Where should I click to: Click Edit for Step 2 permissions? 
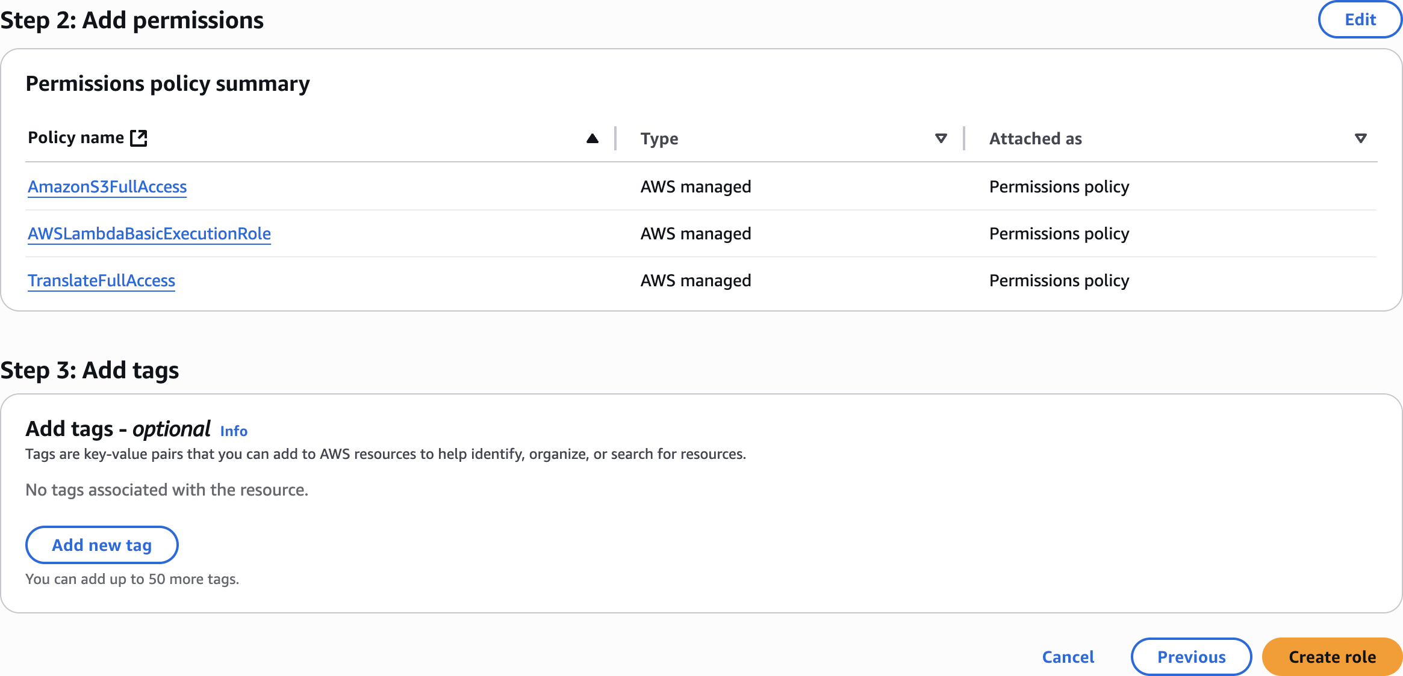coord(1360,20)
